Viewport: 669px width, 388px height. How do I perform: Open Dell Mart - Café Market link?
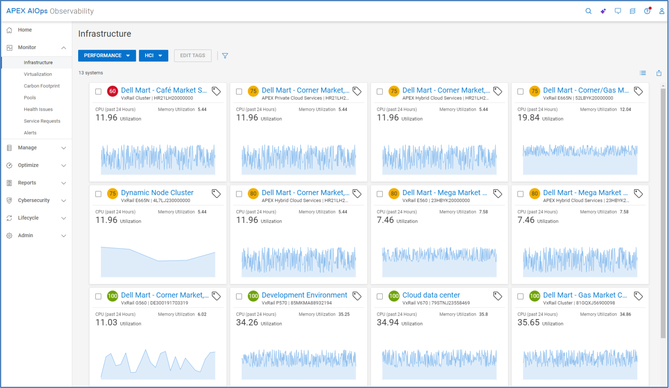(164, 90)
